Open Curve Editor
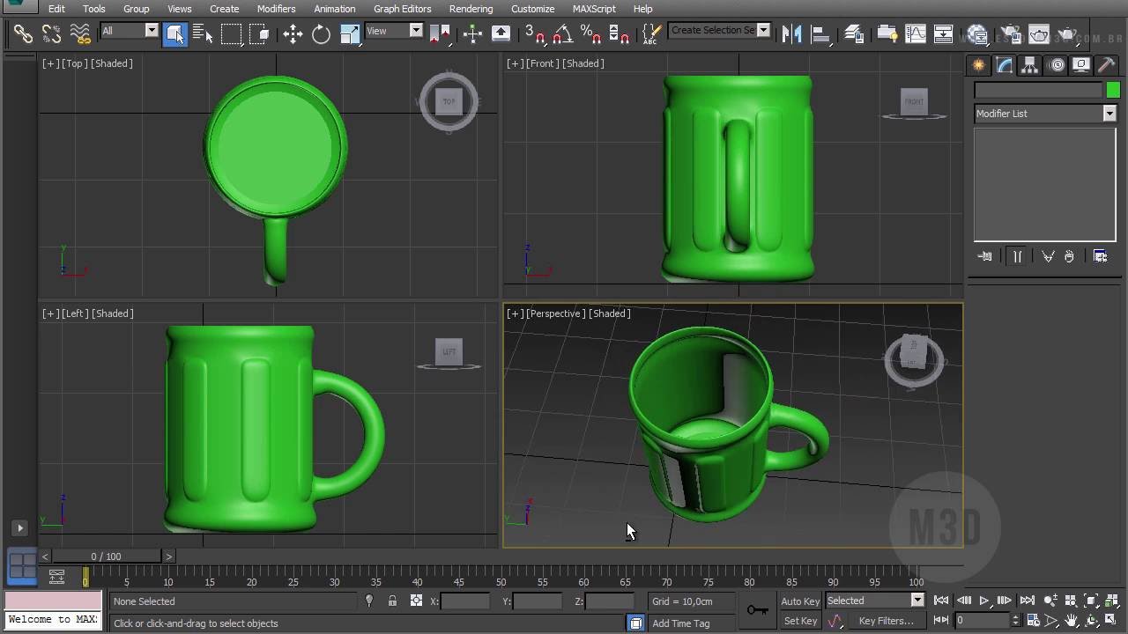Viewport: 1128px width, 634px height. (916, 34)
